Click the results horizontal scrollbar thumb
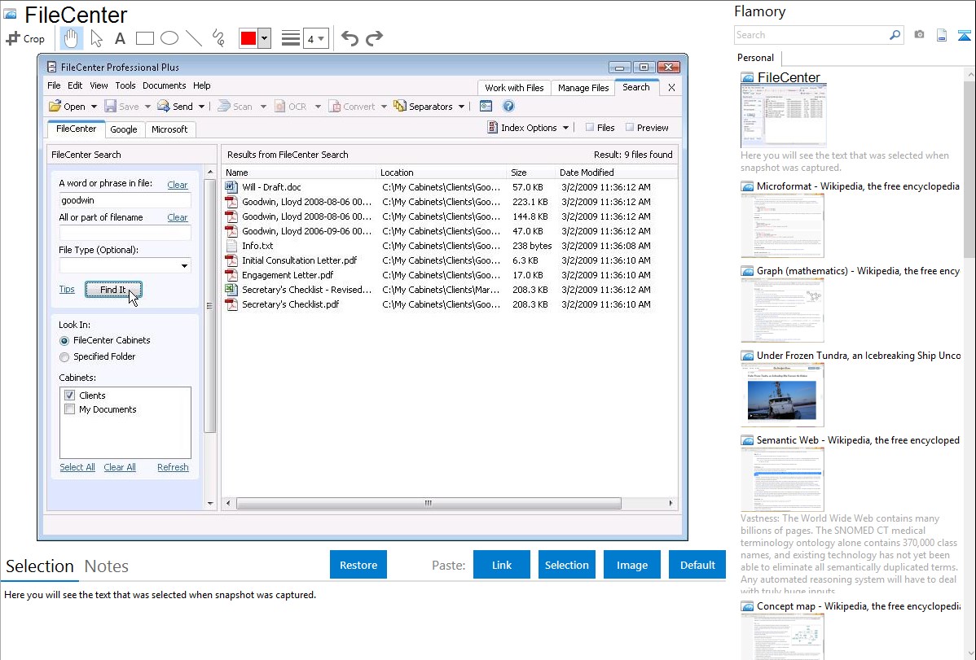 coord(429,503)
